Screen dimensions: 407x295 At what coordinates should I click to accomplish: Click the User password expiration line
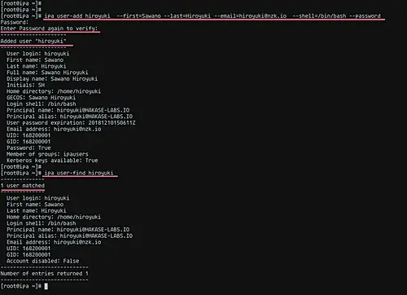(x=71, y=122)
